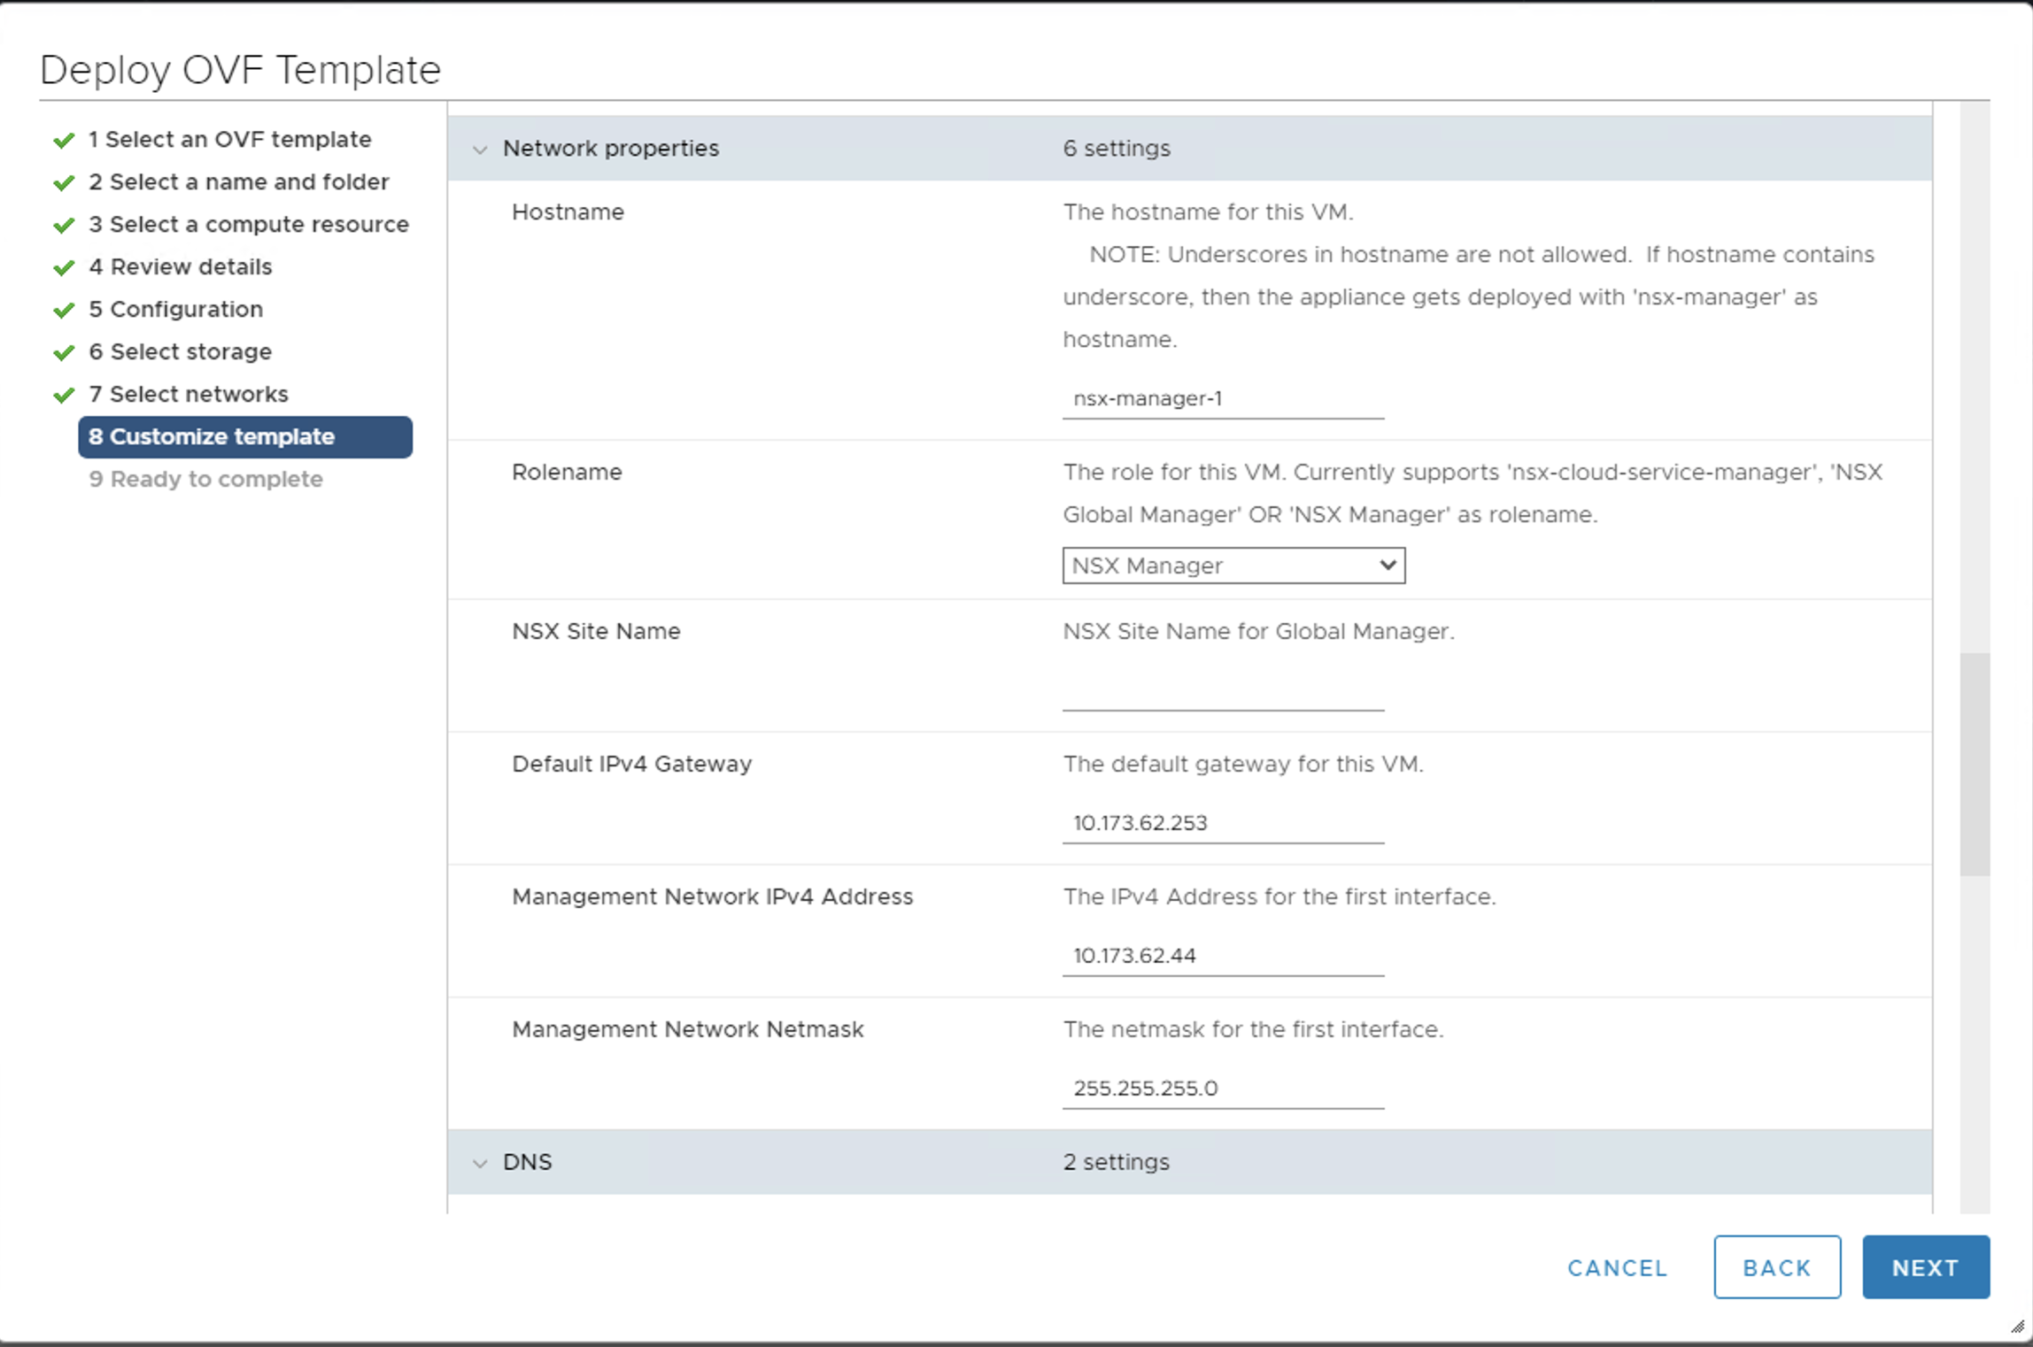Click the green checkmark beside Select an OVF template
The image size is (2033, 1347).
64,141
